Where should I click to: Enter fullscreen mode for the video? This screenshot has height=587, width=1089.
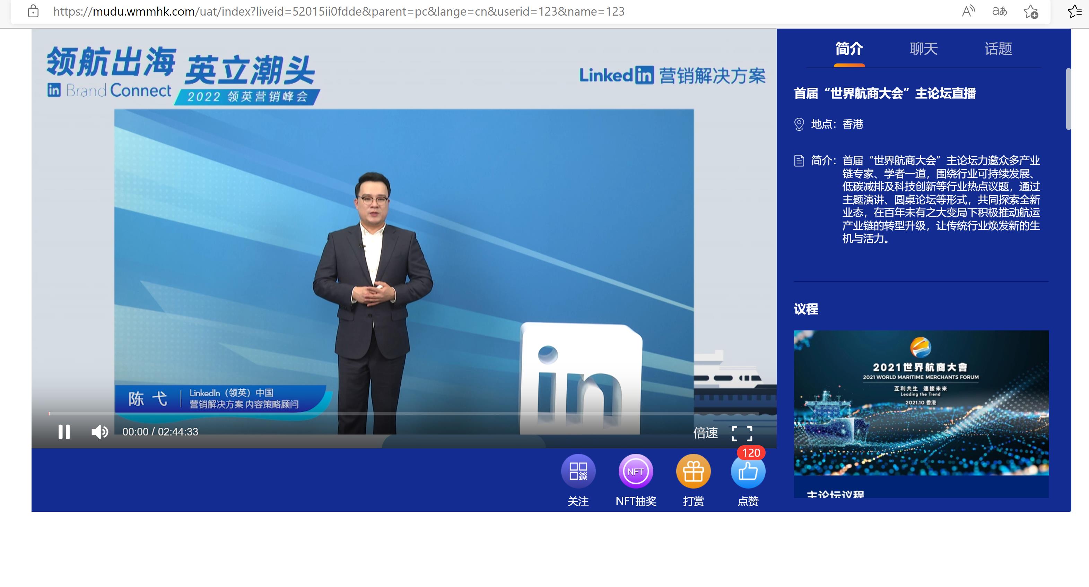coord(742,433)
